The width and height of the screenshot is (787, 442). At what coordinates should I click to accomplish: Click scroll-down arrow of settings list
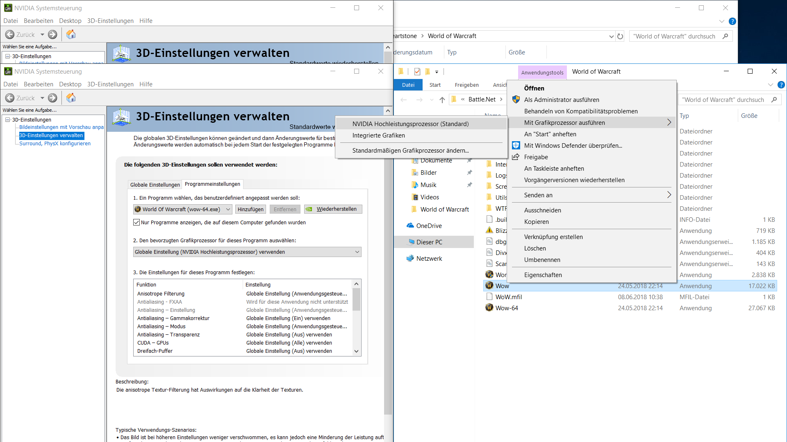click(x=356, y=351)
